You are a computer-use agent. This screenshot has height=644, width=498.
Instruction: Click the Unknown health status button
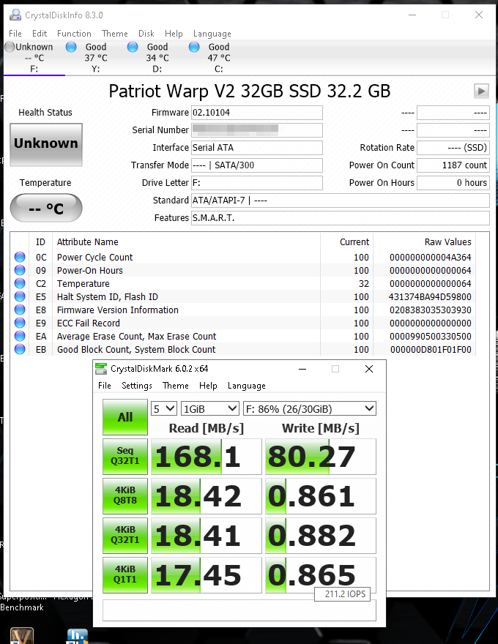(46, 145)
